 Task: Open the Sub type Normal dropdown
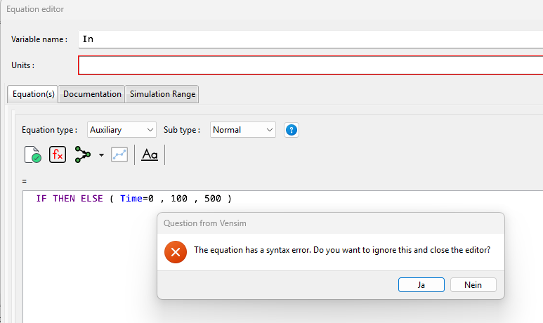(243, 130)
